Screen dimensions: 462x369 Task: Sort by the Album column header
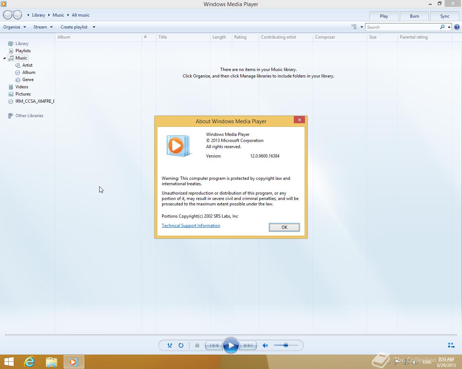point(98,37)
